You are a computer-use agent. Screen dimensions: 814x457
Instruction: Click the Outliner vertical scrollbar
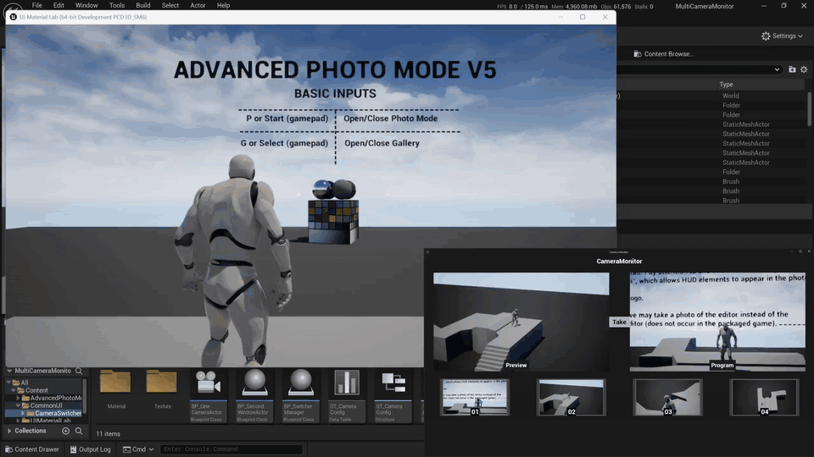point(809,109)
